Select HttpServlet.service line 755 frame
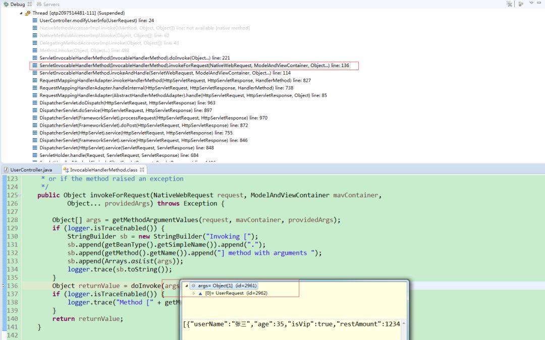The height and width of the screenshot is (340, 545). pyautogui.click(x=136, y=133)
